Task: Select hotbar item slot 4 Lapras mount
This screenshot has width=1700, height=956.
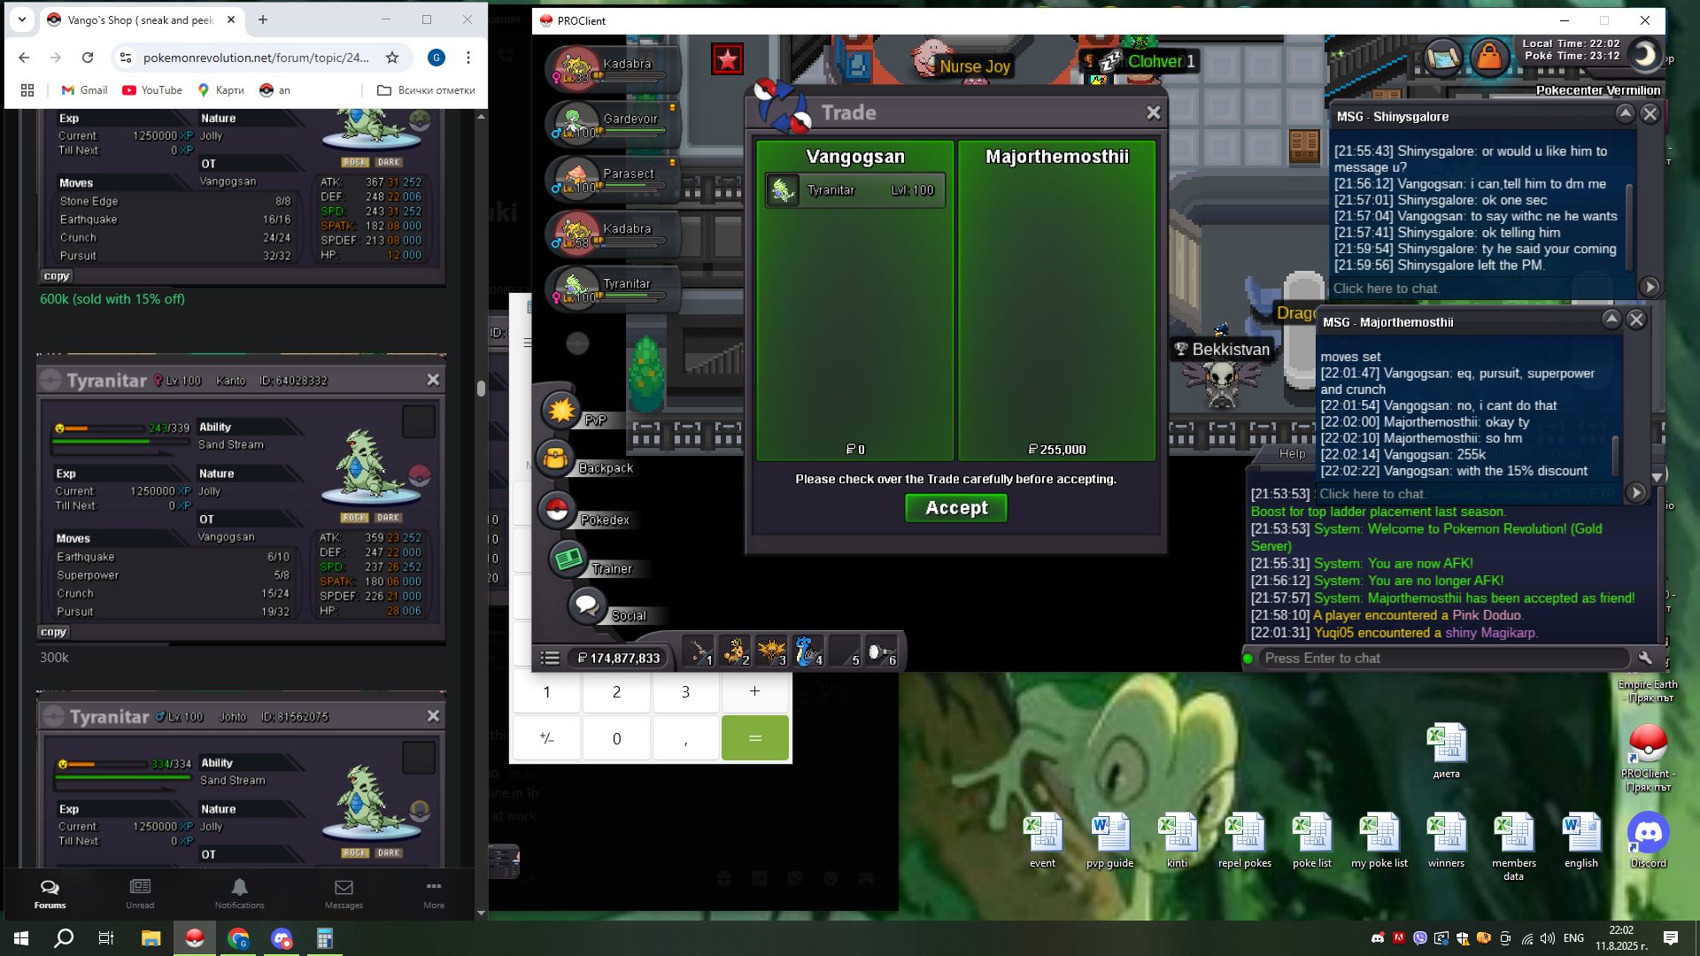Action: (808, 652)
